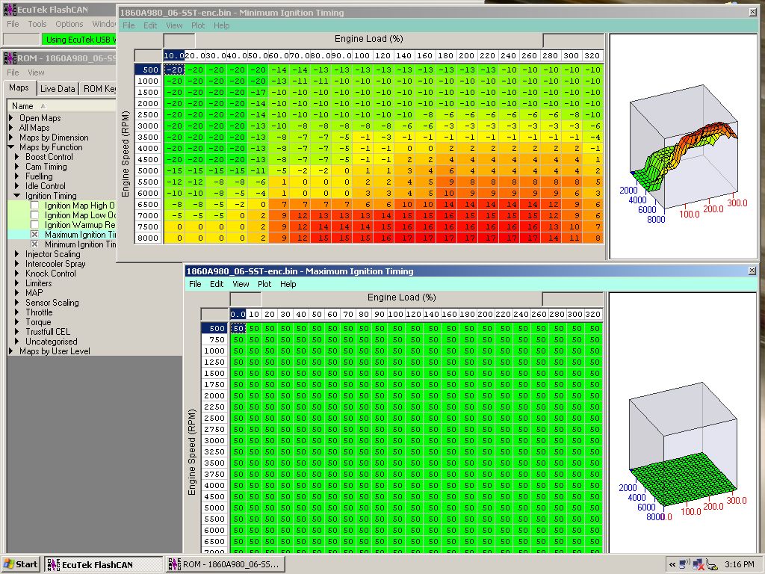Select the Idle Control tree item
The height and width of the screenshot is (574, 765).
pyautogui.click(x=46, y=186)
